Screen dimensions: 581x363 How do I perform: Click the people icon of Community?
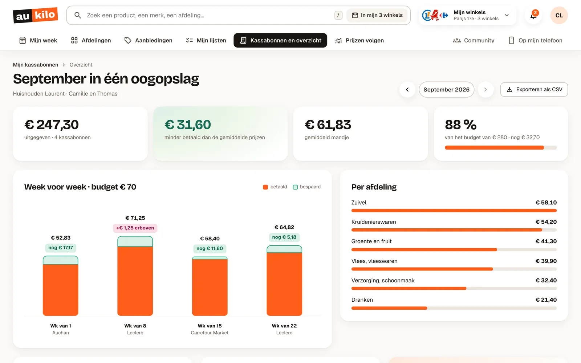pyautogui.click(x=457, y=40)
